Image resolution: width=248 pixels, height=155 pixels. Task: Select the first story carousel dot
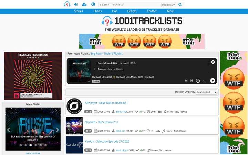21,145
